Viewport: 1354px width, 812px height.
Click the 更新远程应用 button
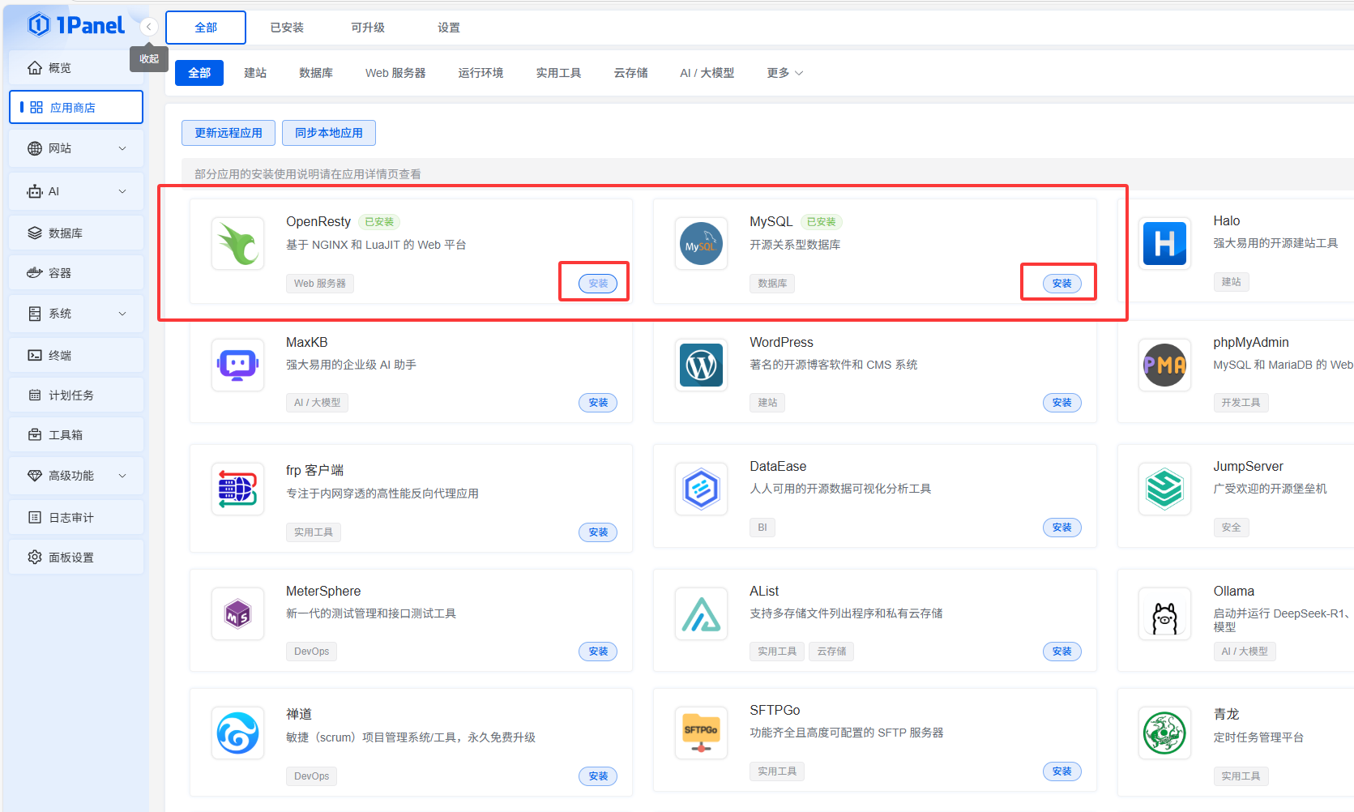coord(229,133)
